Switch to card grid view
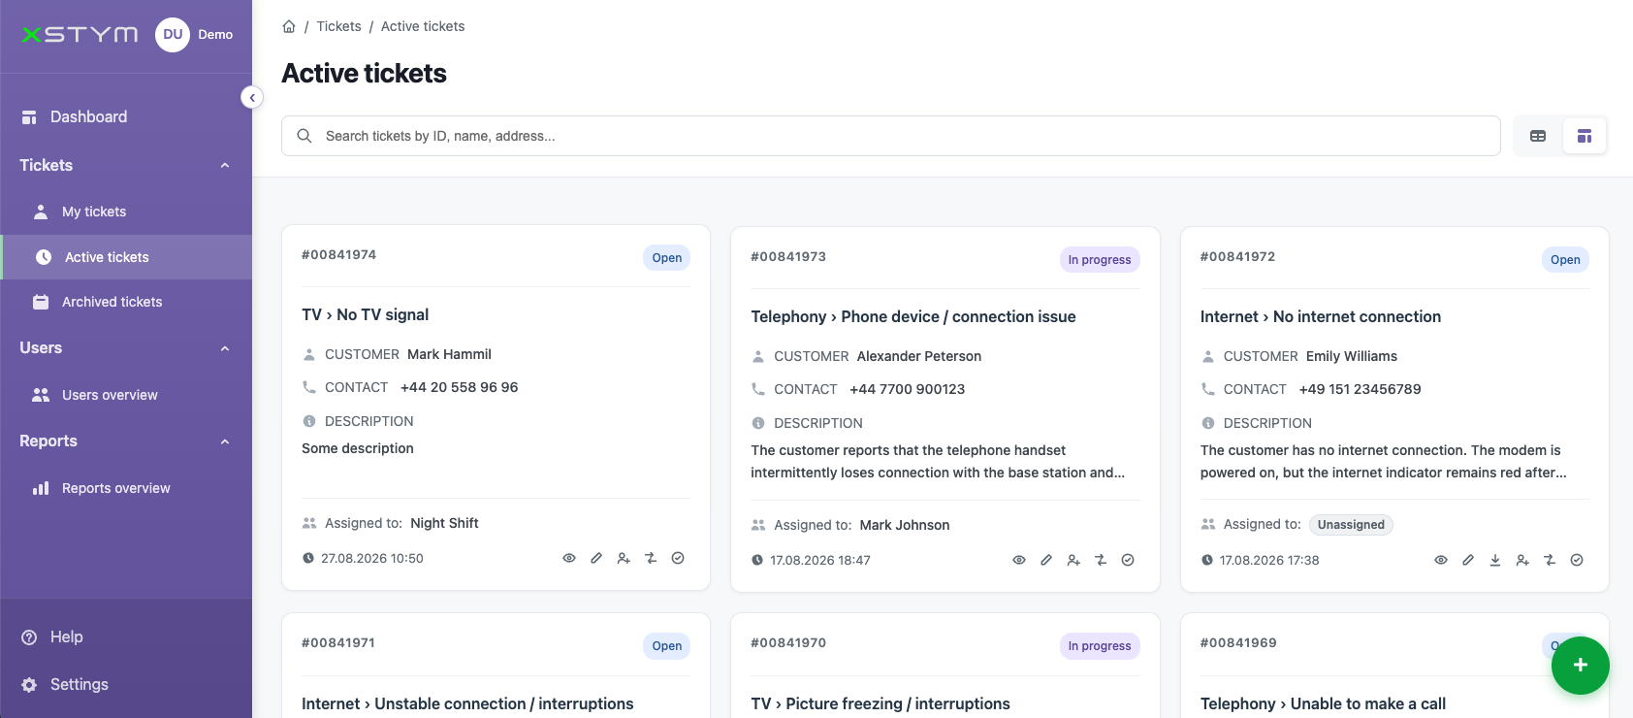Image resolution: width=1633 pixels, height=718 pixels. (x=1585, y=136)
